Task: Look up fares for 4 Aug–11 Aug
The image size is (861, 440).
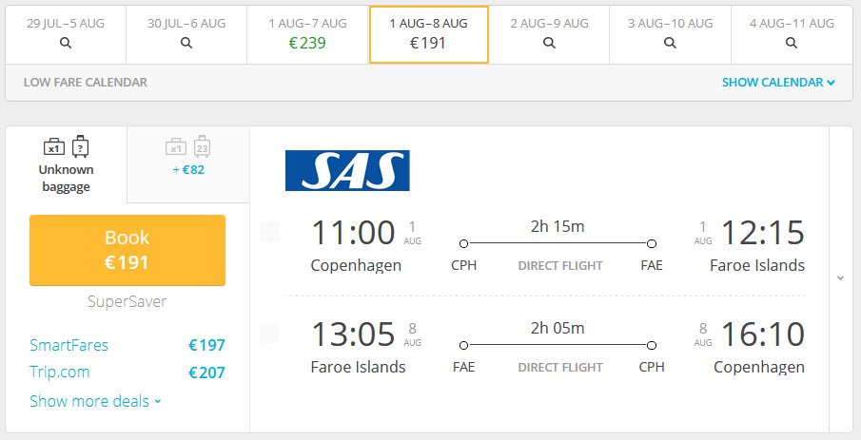Action: click(792, 43)
